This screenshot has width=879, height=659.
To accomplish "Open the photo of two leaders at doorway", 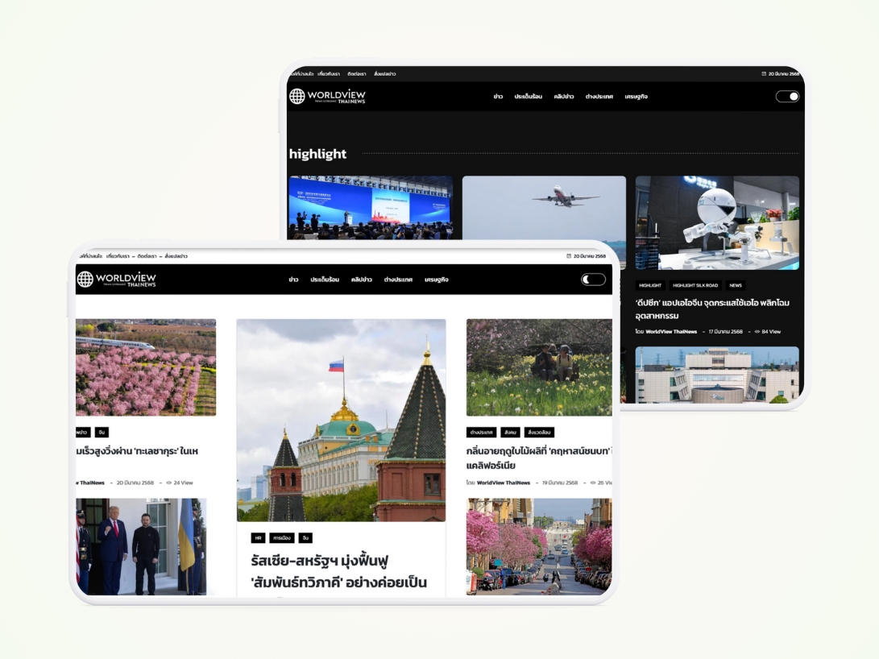I will click(141, 546).
